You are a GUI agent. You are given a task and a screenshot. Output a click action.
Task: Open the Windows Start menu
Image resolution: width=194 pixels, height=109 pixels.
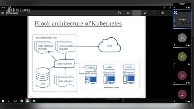coord(3,101)
